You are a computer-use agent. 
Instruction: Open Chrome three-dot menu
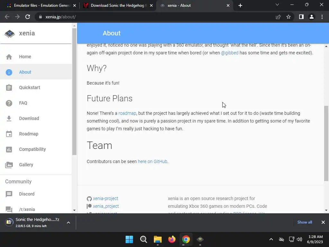click(322, 17)
